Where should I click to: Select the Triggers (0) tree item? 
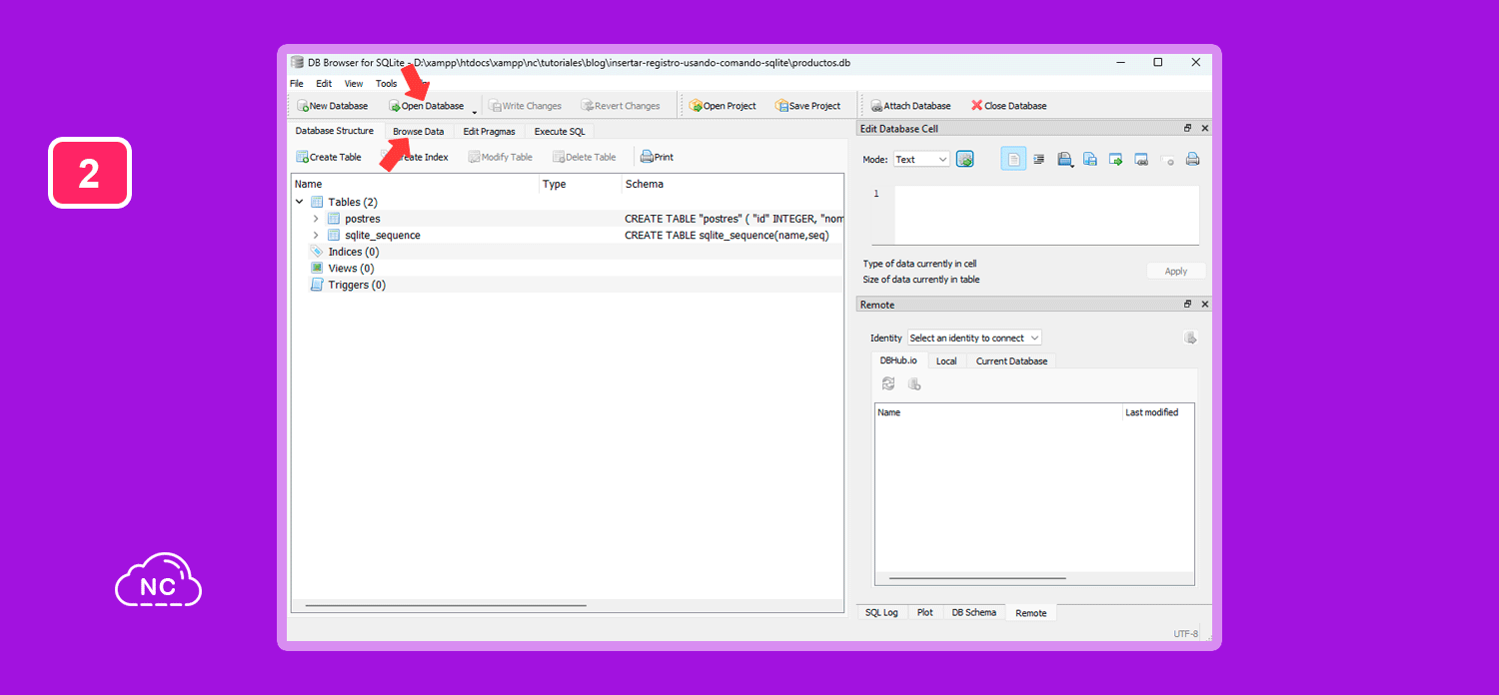(357, 285)
